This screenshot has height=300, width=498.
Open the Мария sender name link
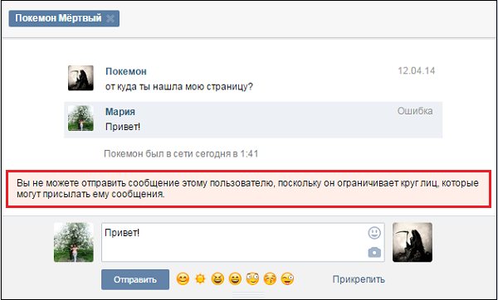click(x=120, y=112)
